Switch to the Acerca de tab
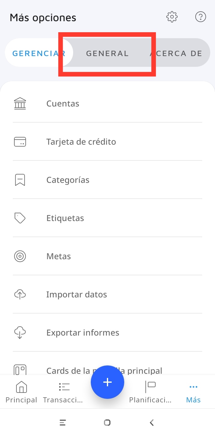Image resolution: width=215 pixels, height=437 pixels. [x=176, y=53]
